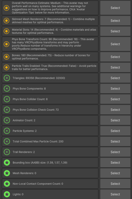This screenshot has height=199, width=132.
Task: Click the green star icon next to Mesh Renderers
Action: click(7, 173)
